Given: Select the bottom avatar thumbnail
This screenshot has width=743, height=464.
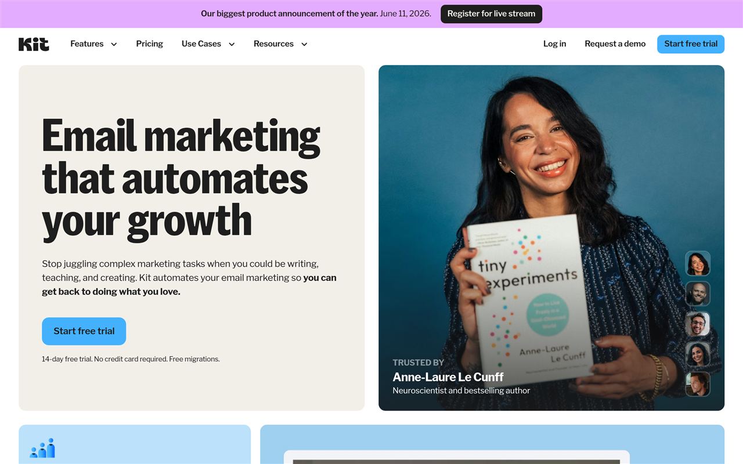Looking at the screenshot, I should coord(698,384).
